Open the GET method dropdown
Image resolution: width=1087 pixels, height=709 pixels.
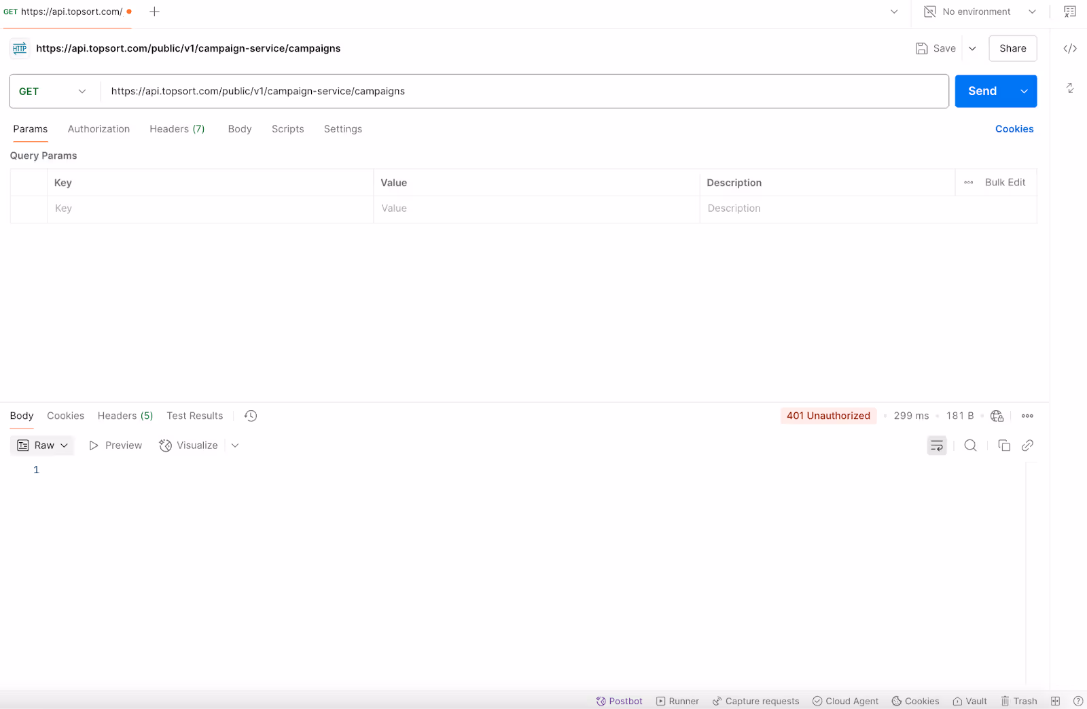point(53,91)
